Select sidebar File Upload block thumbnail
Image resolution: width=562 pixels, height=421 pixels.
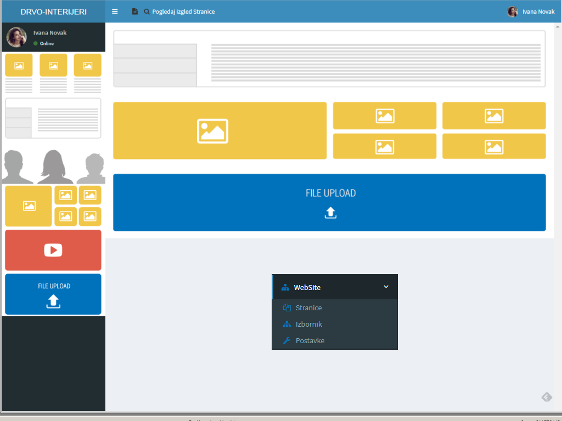click(x=53, y=294)
